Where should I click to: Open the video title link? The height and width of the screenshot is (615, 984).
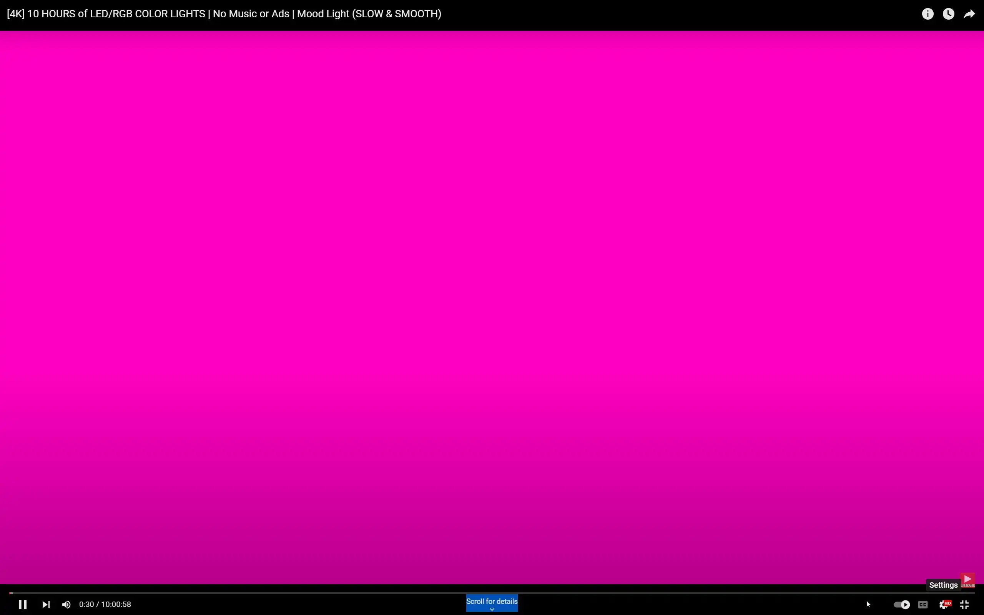(224, 14)
